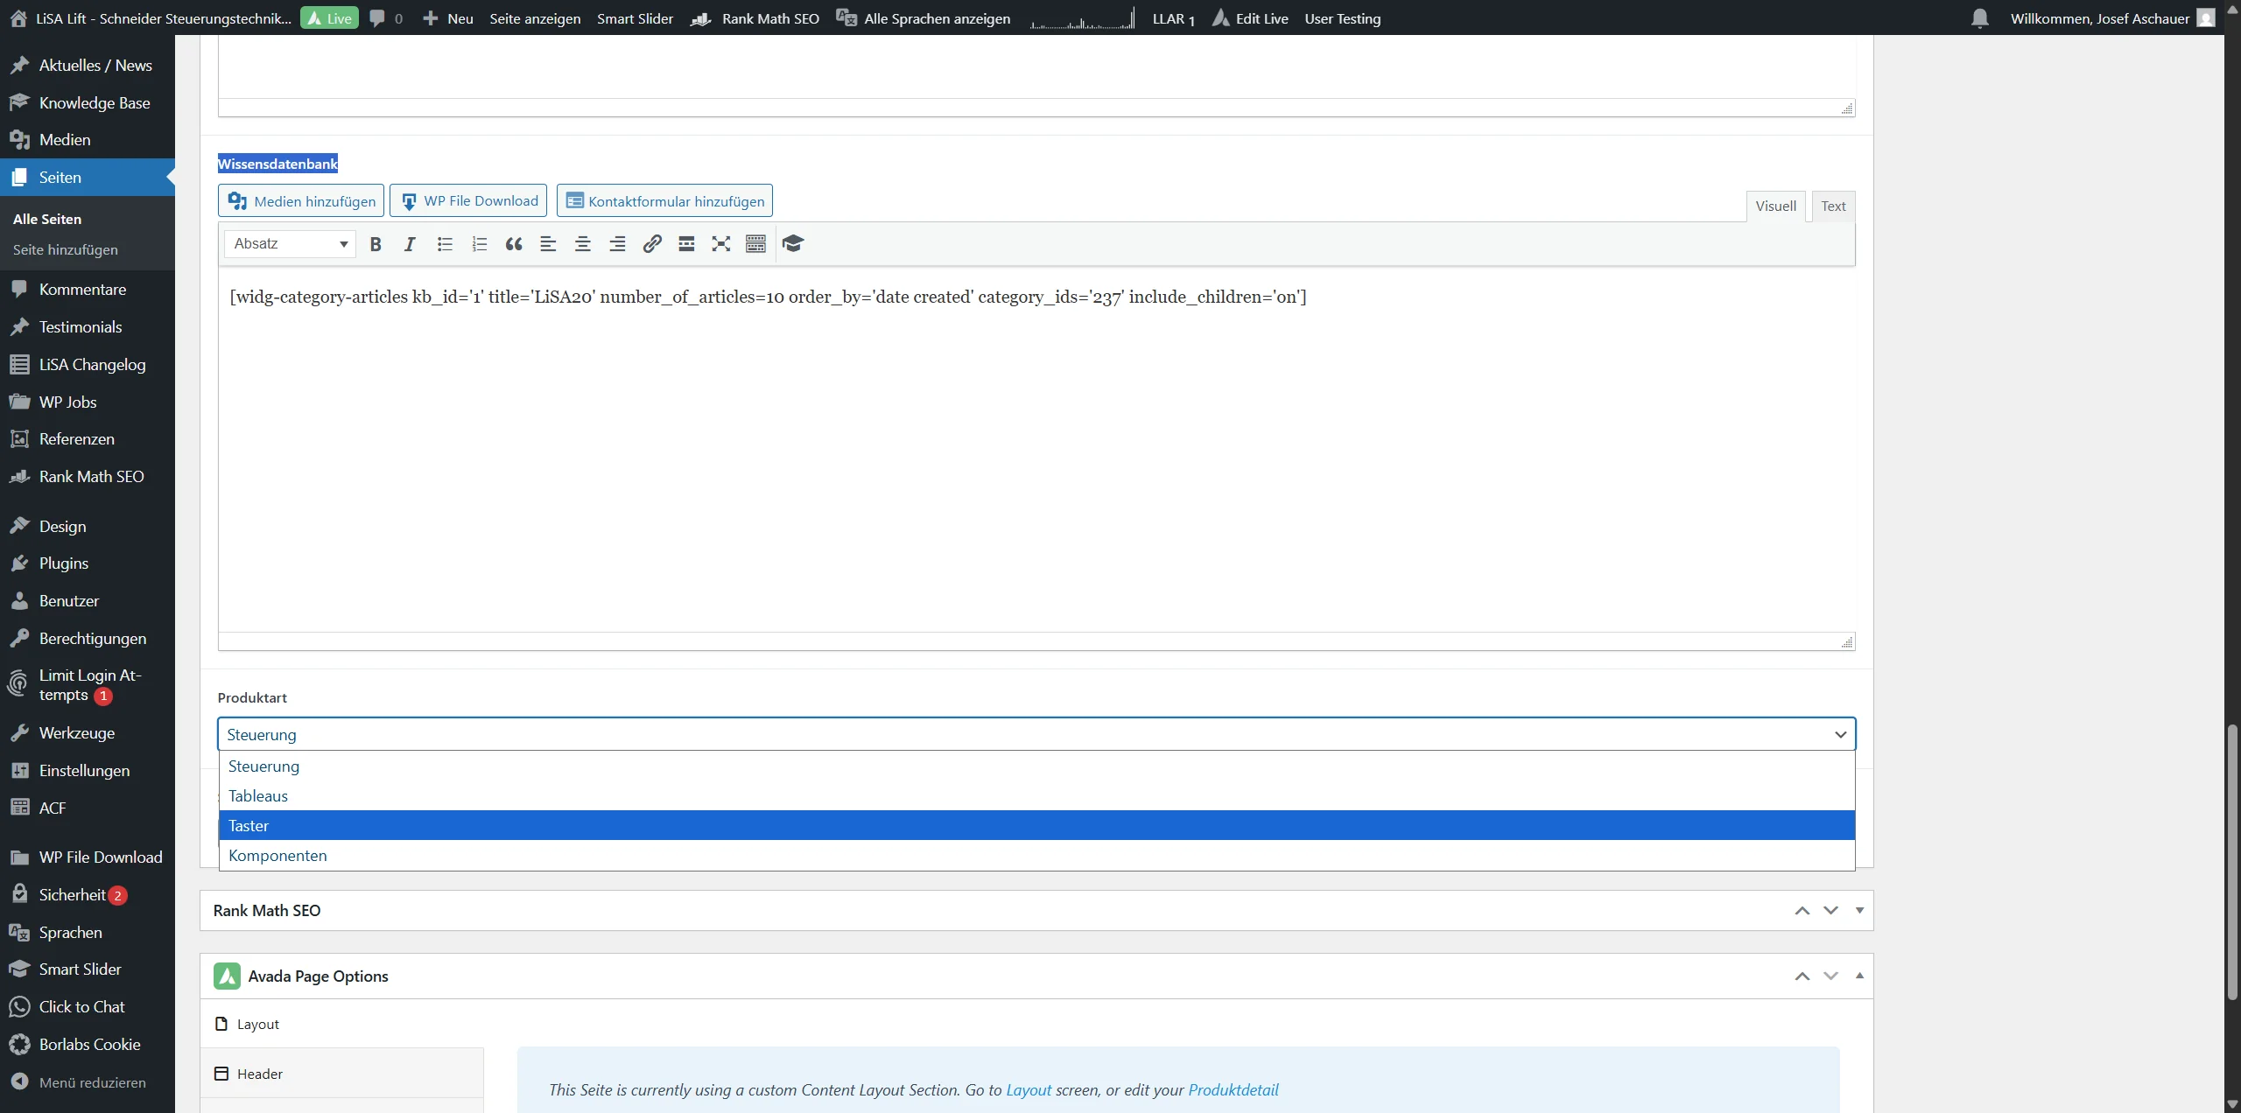Screen dimensions: 2241x1113
Task: Insert a blockquote in the editor
Action: point(514,244)
